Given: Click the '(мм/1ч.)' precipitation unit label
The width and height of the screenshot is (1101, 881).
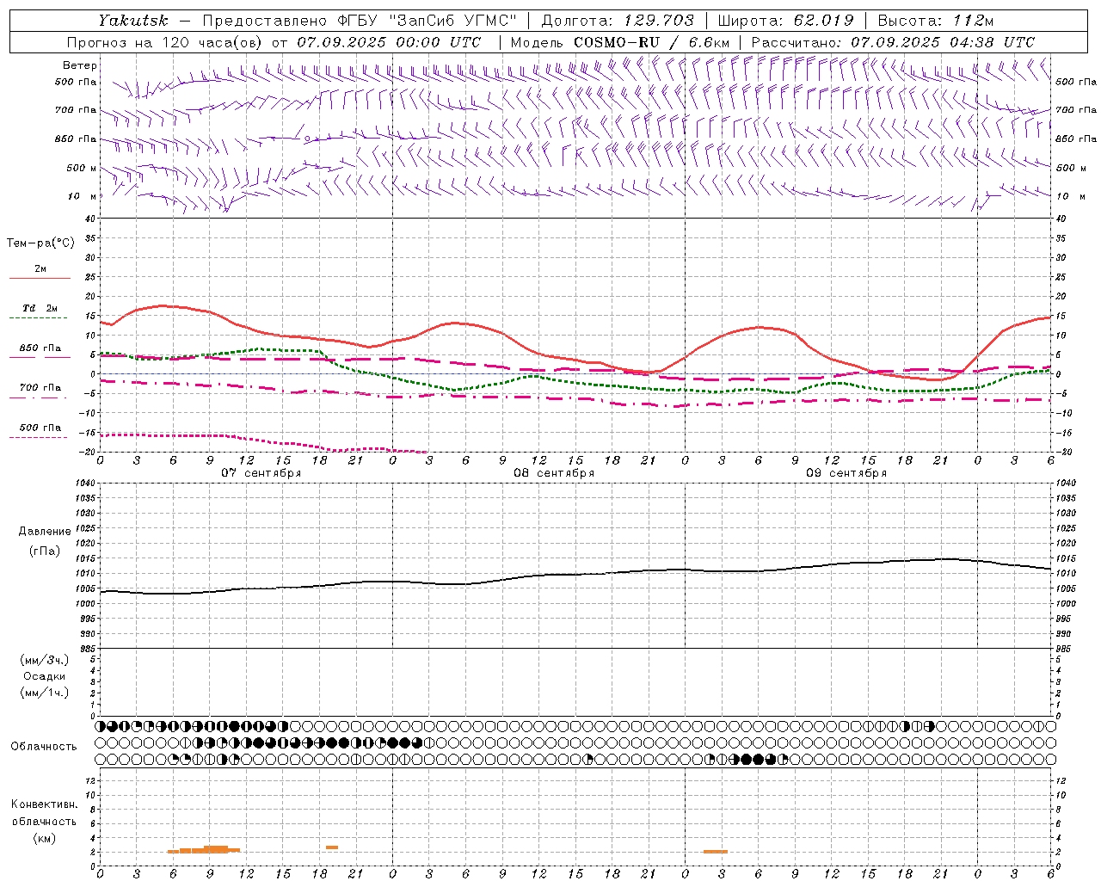Looking at the screenshot, I should (x=45, y=693).
